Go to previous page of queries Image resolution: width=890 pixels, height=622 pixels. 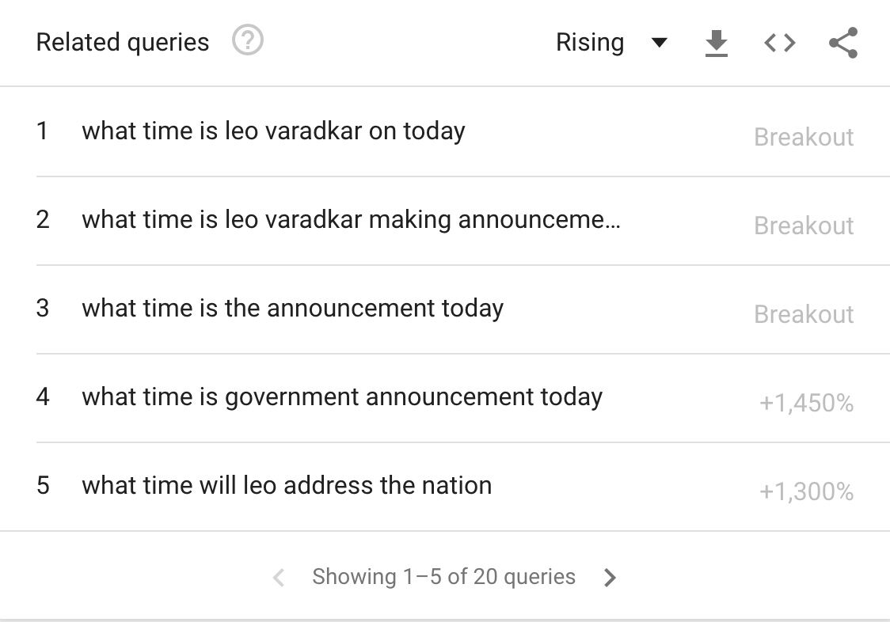pyautogui.click(x=278, y=578)
